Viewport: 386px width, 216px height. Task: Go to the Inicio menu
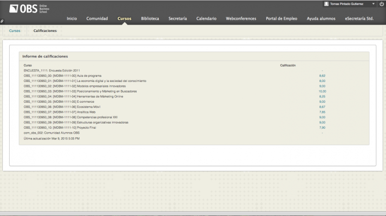point(71,19)
